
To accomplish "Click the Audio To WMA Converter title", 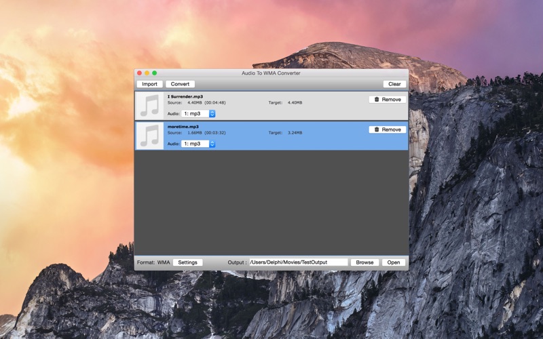I will 271,73.
